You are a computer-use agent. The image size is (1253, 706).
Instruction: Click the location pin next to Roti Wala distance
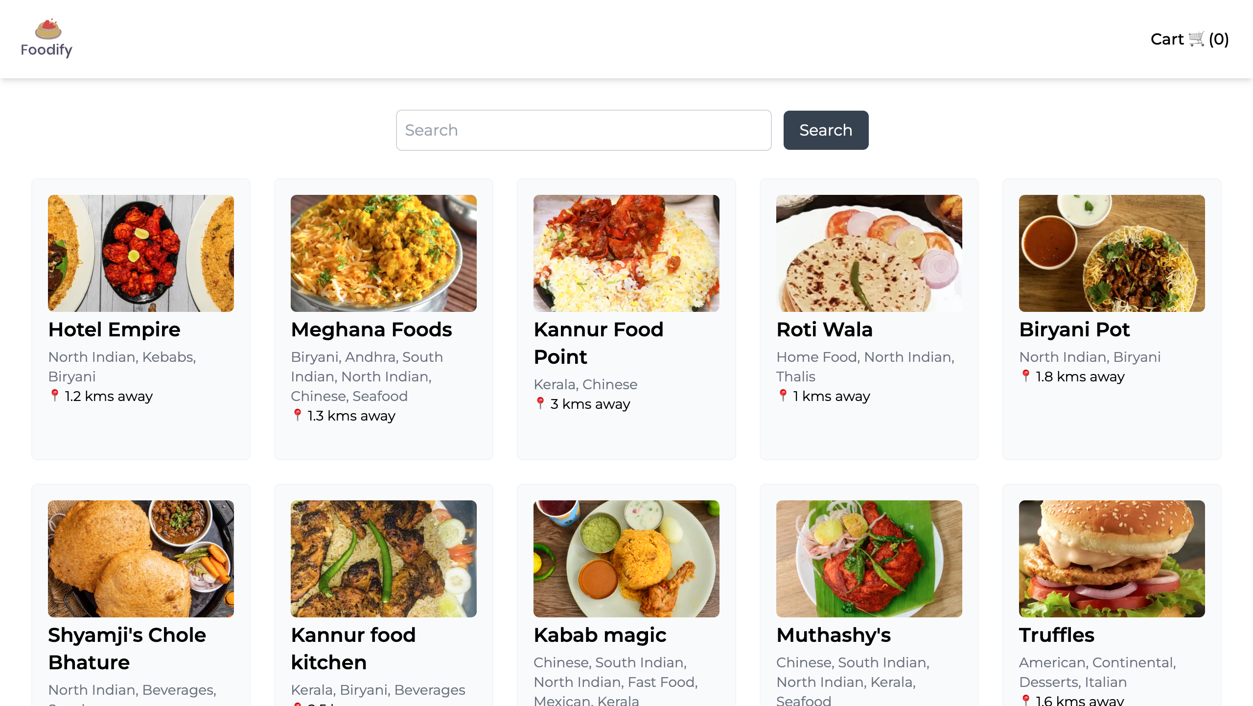coord(782,396)
